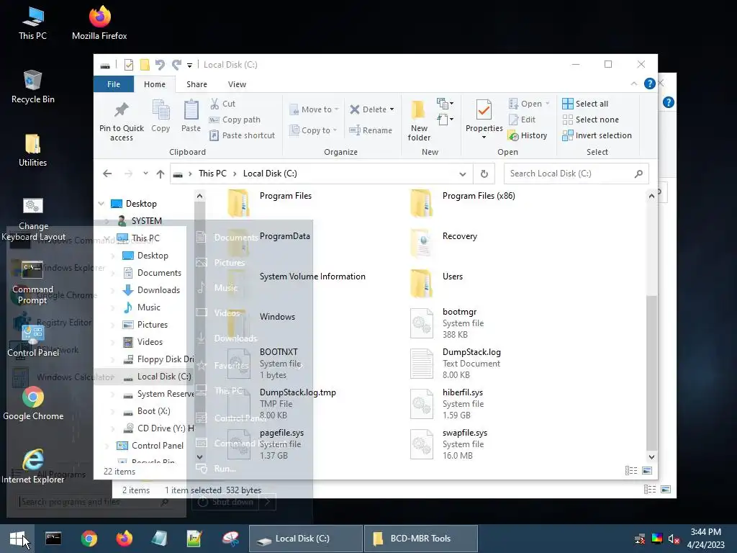737x553 pixels.
Task: Click Select none in ribbon
Action: coord(590,120)
